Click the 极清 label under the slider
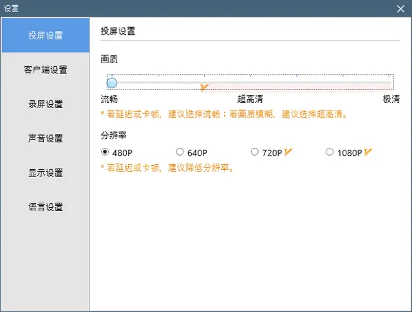The height and width of the screenshot is (312, 412). click(391, 99)
